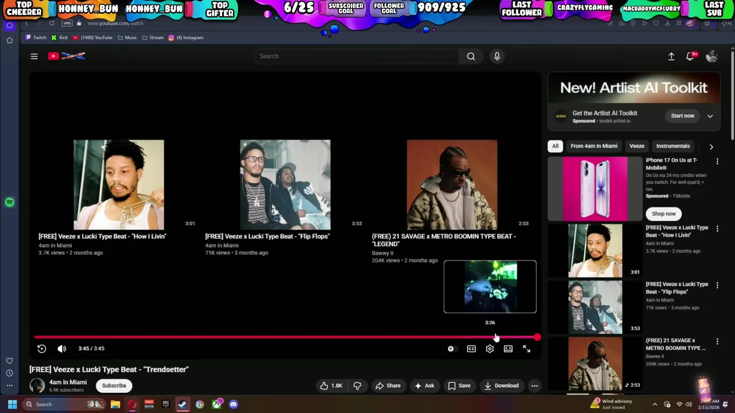Open more actions menu below video
735x413 pixels.
click(x=535, y=385)
